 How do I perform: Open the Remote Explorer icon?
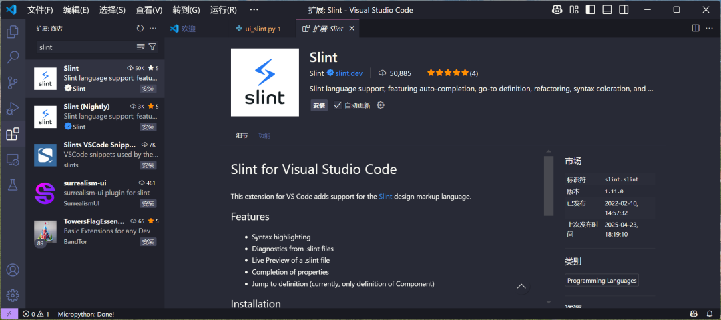pyautogui.click(x=13, y=160)
